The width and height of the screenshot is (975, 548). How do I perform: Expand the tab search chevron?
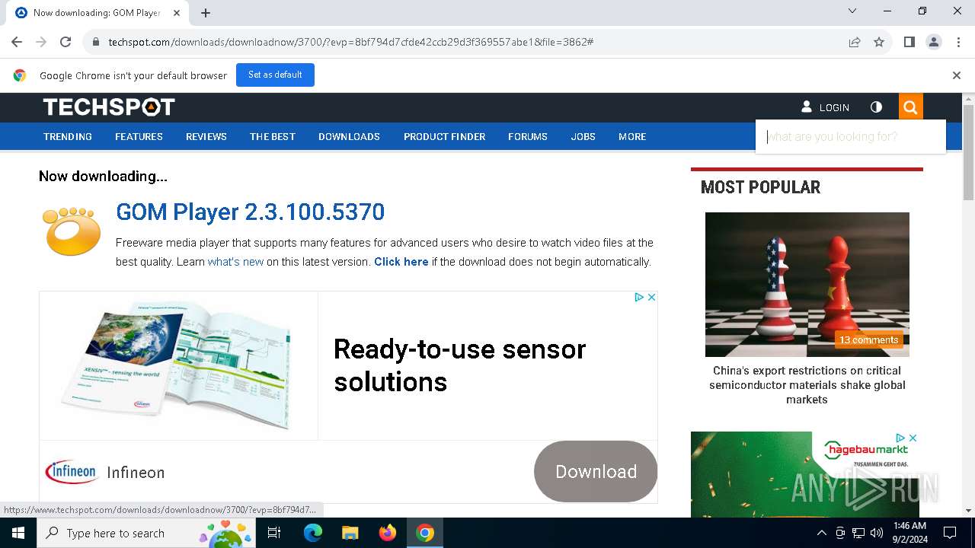click(x=852, y=11)
